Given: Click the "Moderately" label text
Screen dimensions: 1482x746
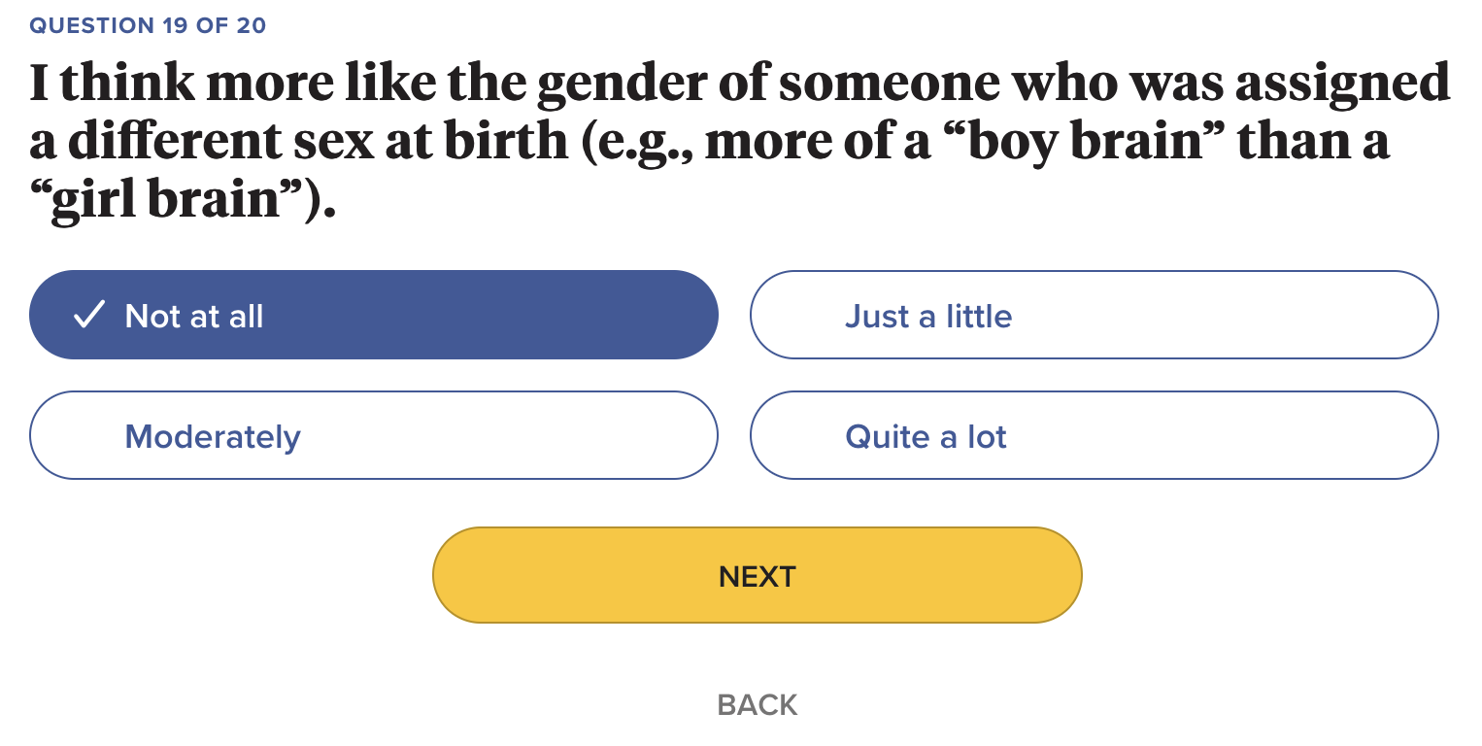Looking at the screenshot, I should 213,436.
